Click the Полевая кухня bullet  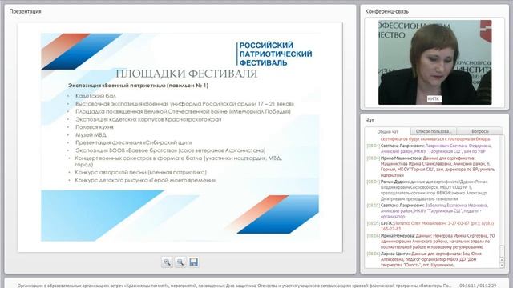click(95, 127)
